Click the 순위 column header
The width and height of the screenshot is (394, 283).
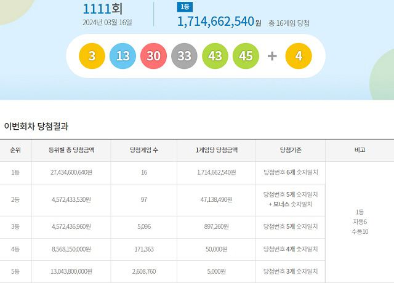click(15, 150)
